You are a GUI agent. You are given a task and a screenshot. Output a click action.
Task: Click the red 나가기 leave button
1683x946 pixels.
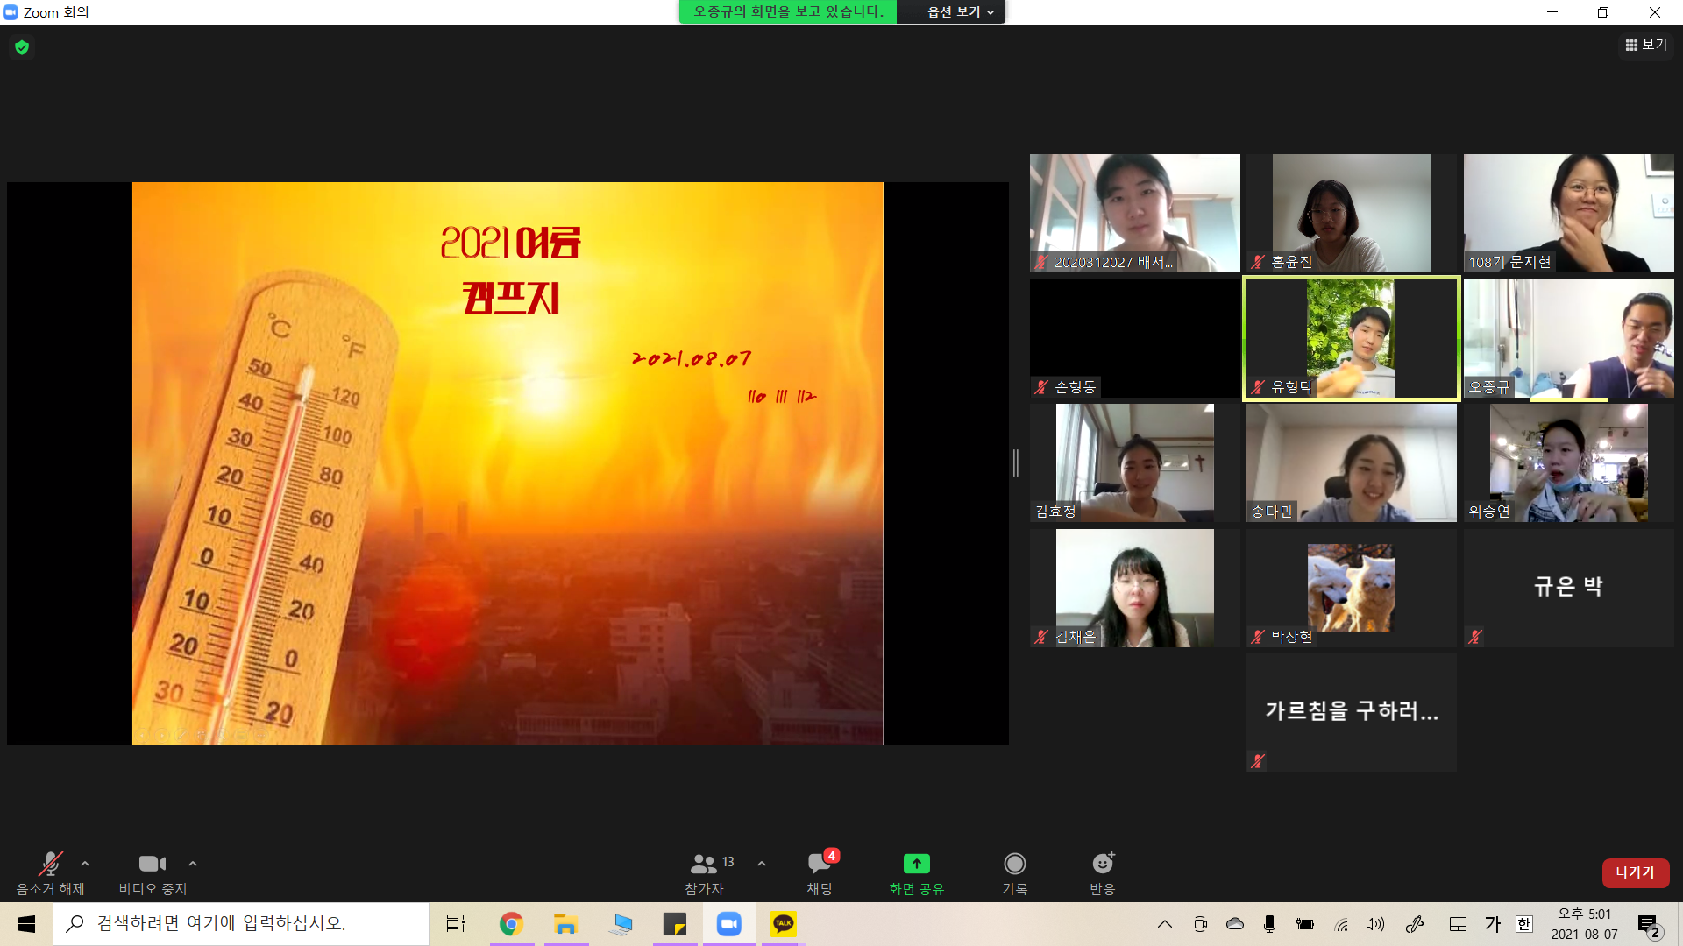coord(1635,872)
